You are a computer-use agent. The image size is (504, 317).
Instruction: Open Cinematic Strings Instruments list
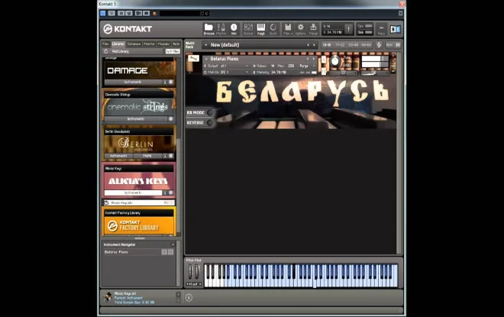click(136, 119)
